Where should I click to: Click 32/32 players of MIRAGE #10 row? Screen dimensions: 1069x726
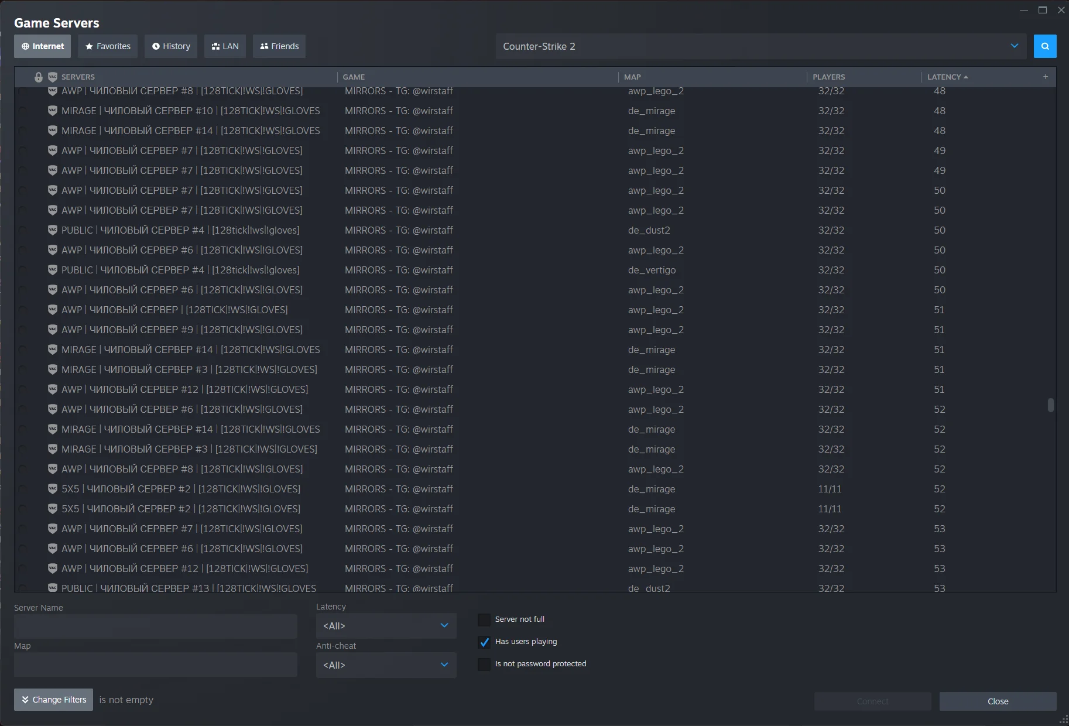point(831,111)
